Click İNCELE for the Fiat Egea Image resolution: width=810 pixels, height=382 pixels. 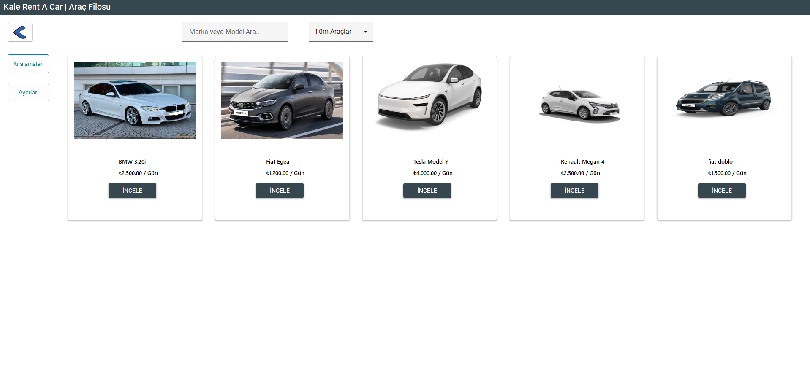(280, 191)
